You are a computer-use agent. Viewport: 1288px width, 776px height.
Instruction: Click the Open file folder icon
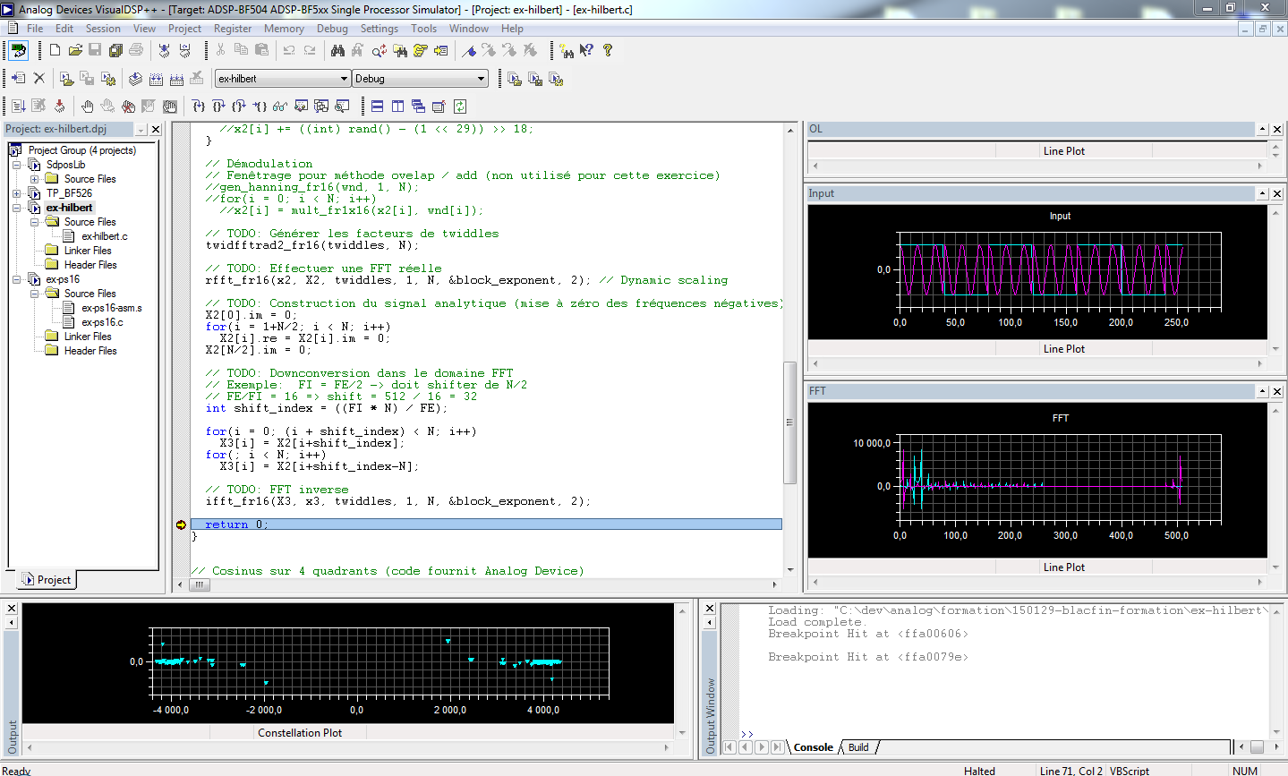(75, 50)
